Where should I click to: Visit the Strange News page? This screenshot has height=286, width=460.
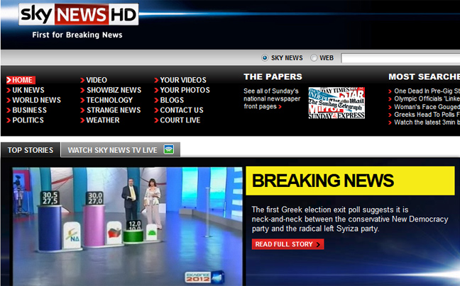point(113,110)
